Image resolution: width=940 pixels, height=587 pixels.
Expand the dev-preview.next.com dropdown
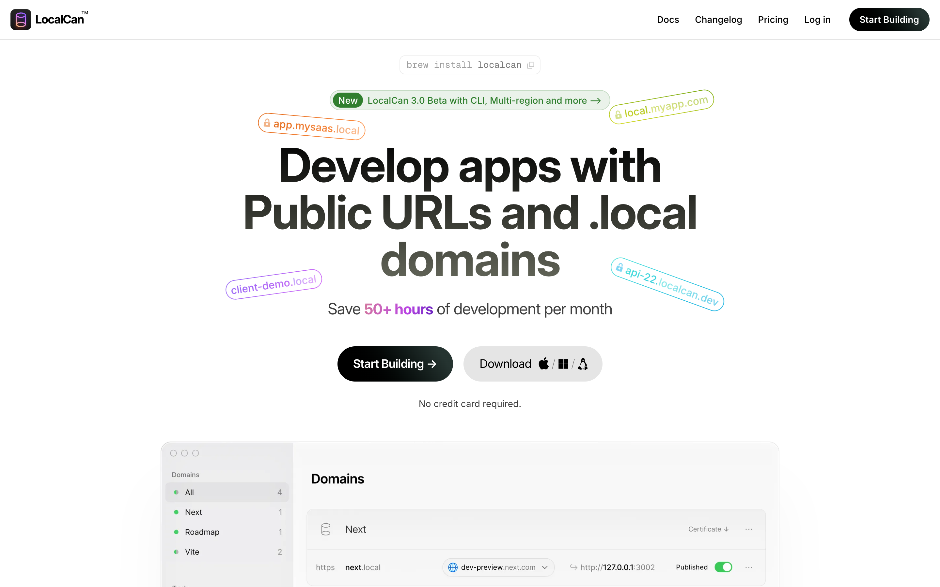coord(545,567)
